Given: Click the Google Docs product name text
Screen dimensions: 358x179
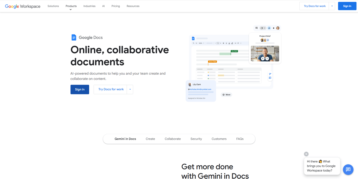Looking at the screenshot, I should click(x=91, y=37).
